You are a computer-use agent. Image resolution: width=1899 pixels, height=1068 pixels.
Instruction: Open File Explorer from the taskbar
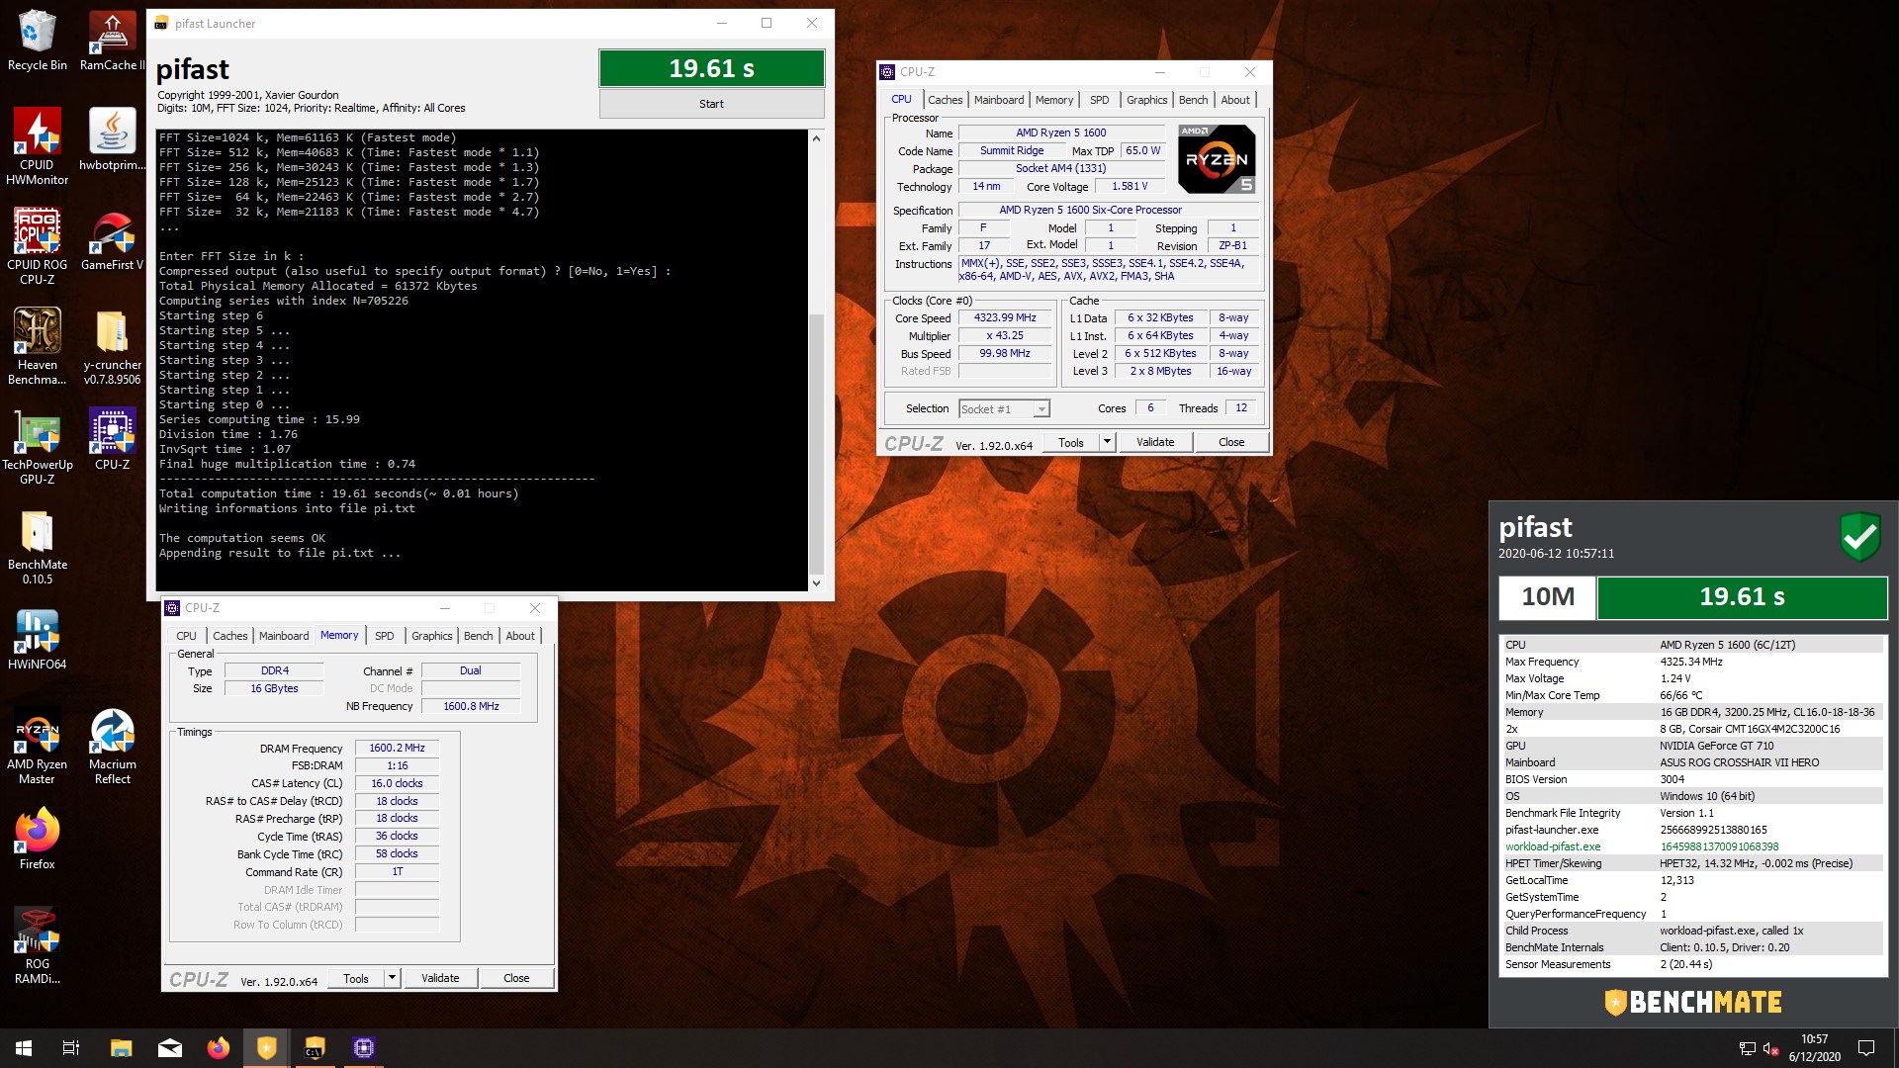[x=121, y=1048]
